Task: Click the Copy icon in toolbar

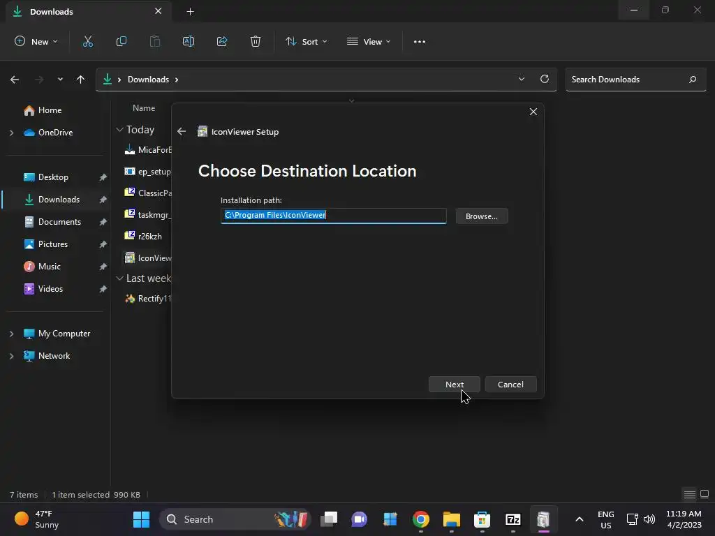Action: pyautogui.click(x=121, y=41)
